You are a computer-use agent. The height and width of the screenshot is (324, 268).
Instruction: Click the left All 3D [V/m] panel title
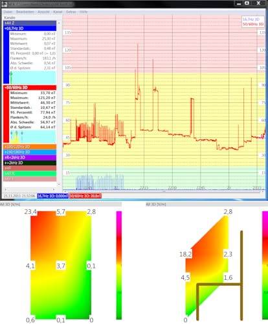click(10, 204)
